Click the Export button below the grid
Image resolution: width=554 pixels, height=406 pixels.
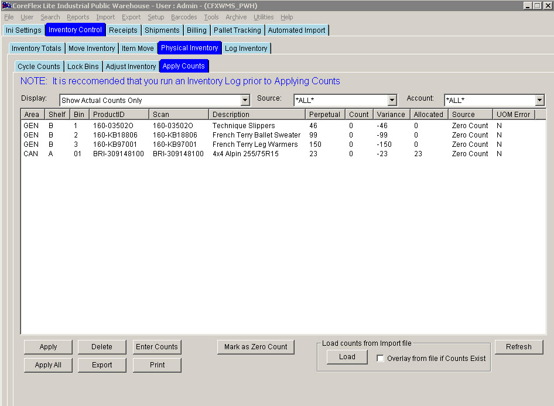[x=102, y=365]
